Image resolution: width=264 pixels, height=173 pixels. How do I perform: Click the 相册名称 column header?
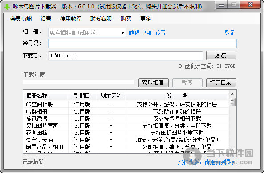(45, 95)
